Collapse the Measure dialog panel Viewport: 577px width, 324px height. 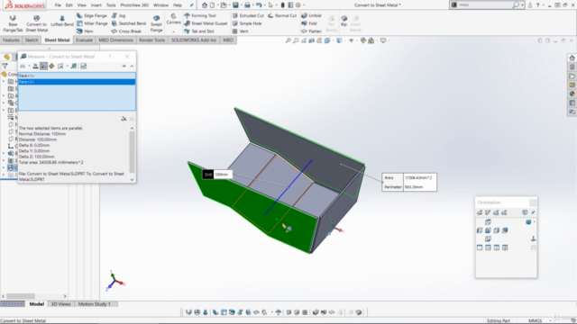tap(132, 66)
